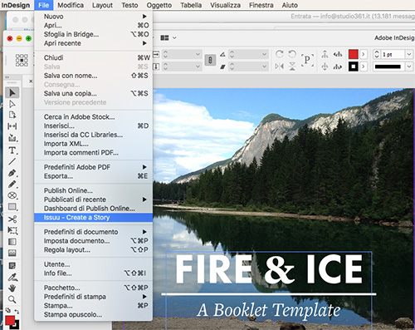
Task: Select the Pencil tool
Action: click(12, 185)
